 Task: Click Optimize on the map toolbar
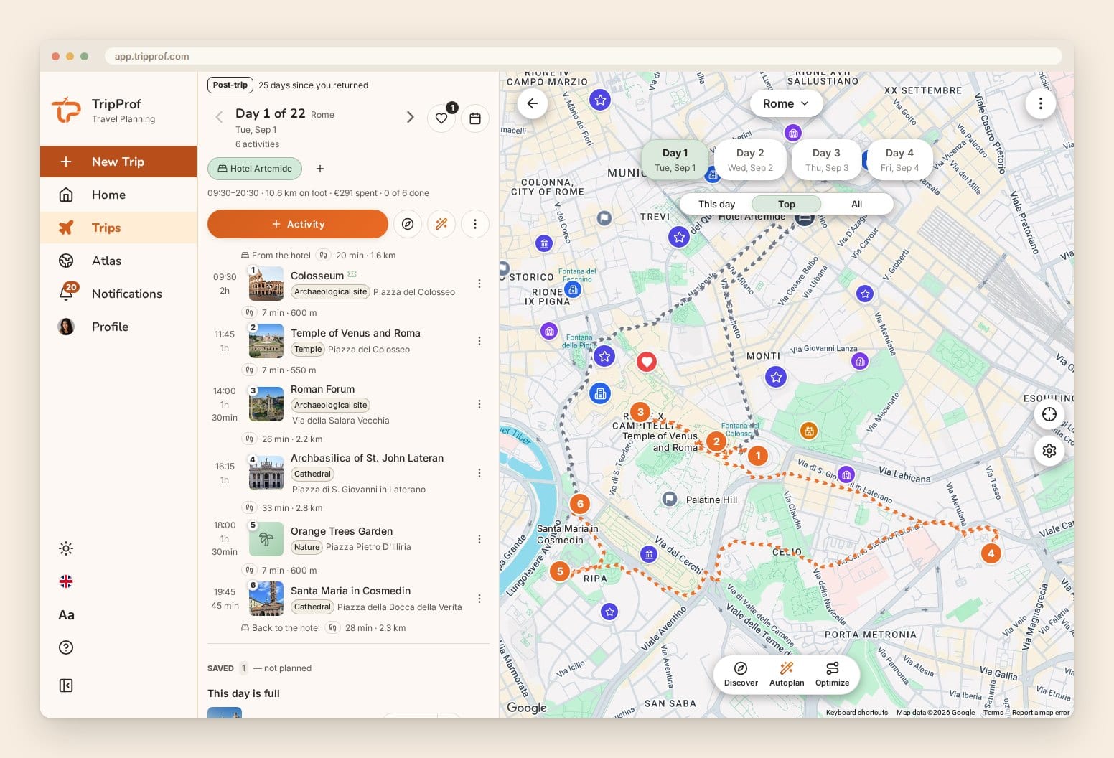pos(832,675)
